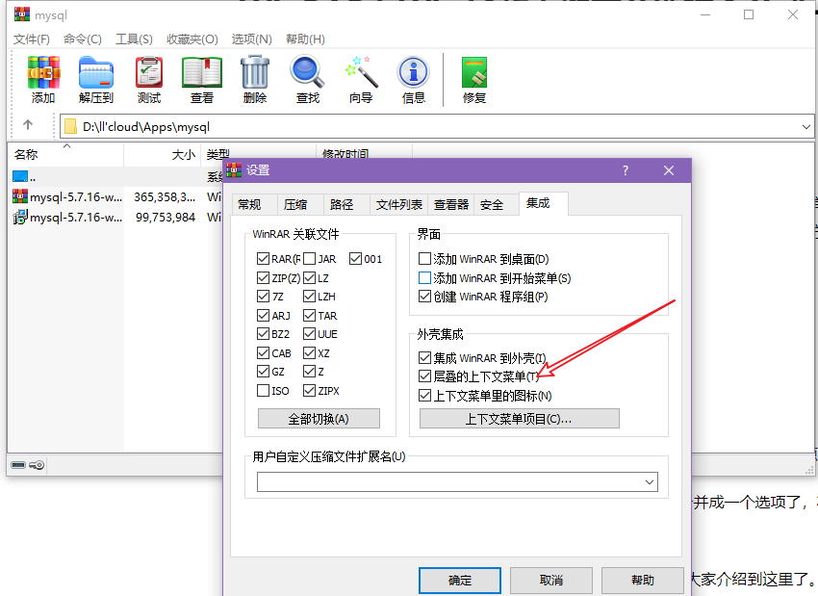Open the 工具(S) menu
818x596 pixels.
tap(134, 39)
